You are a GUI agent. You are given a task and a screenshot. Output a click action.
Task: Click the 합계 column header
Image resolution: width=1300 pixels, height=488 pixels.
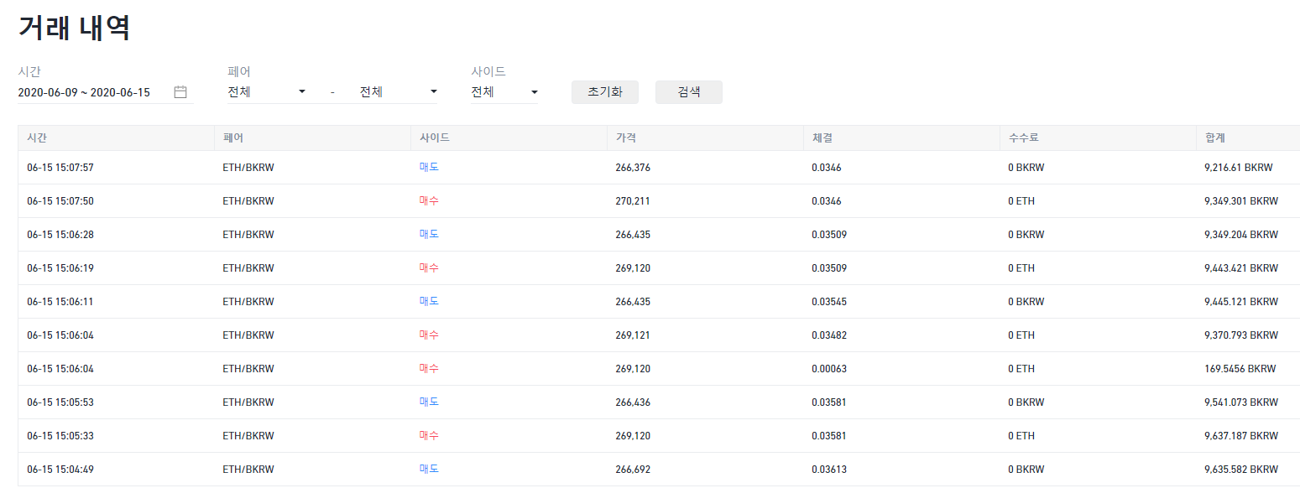pos(1215,138)
